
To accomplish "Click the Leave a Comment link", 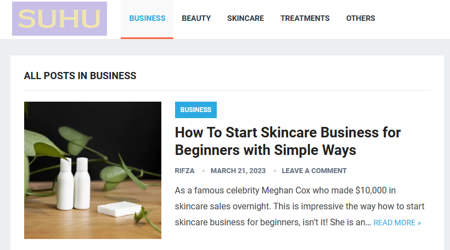I will pyautogui.click(x=314, y=171).
